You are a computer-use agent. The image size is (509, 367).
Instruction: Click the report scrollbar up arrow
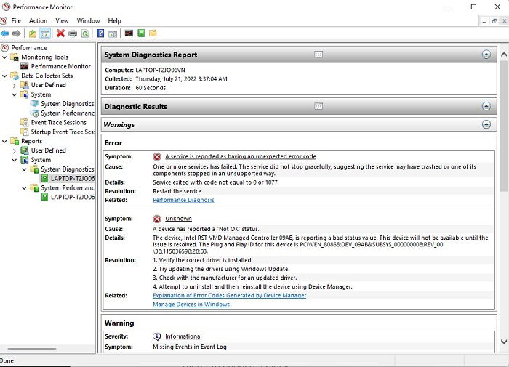click(504, 55)
